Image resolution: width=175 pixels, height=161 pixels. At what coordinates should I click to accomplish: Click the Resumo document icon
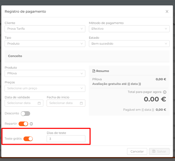[94, 71]
